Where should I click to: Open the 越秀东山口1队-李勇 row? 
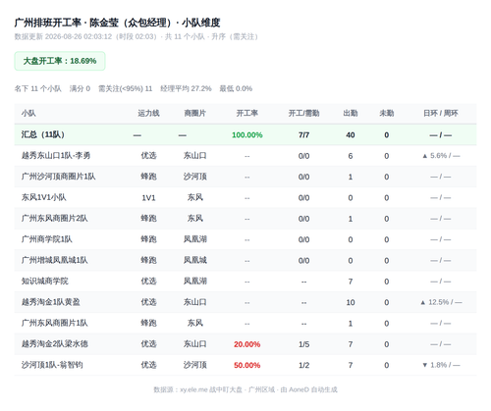click(245, 156)
